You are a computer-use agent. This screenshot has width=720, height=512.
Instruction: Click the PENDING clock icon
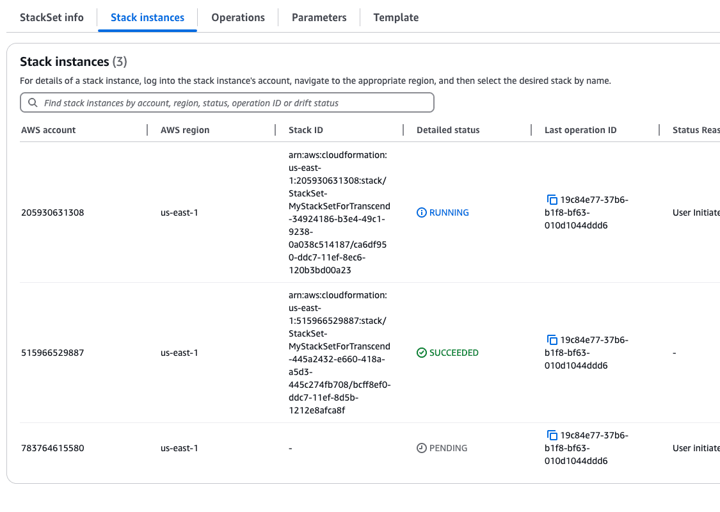(421, 448)
